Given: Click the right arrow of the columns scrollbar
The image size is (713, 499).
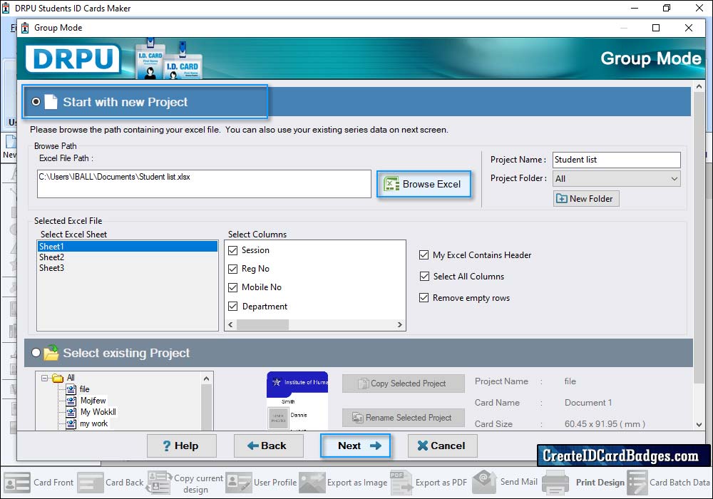Looking at the screenshot, I should pos(400,324).
